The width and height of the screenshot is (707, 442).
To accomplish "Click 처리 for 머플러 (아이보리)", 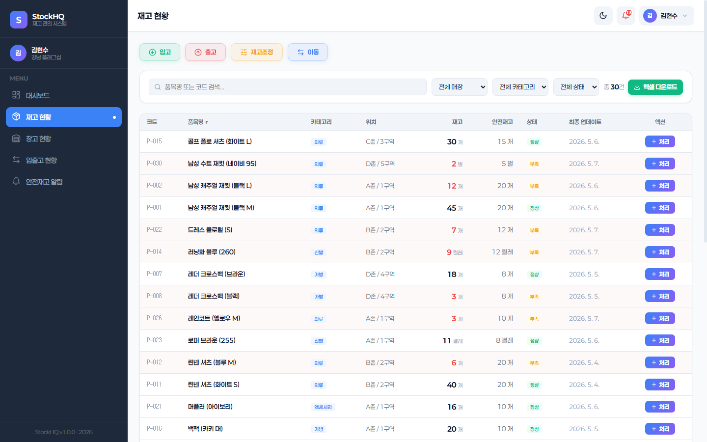I will click(660, 407).
